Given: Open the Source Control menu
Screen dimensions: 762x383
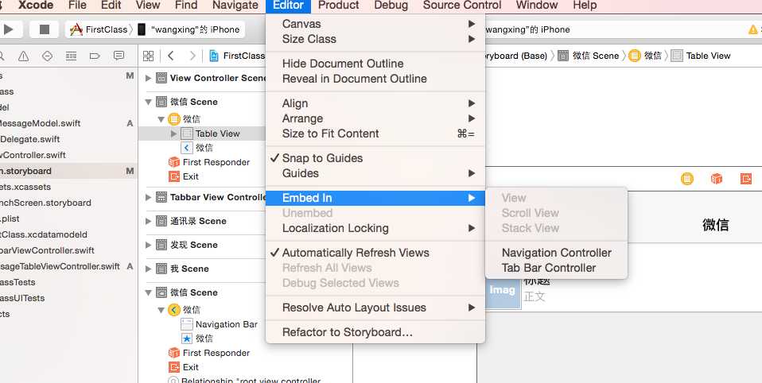Looking at the screenshot, I should pos(461,6).
